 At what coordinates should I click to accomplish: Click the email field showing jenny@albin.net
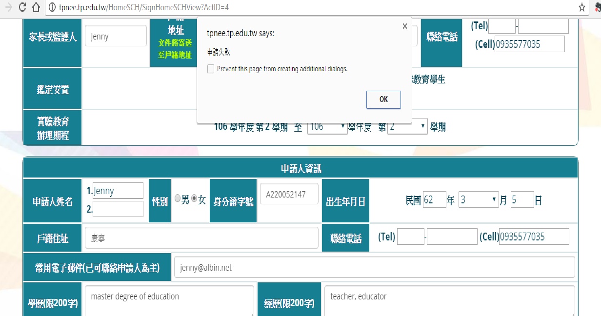pyautogui.click(x=374, y=267)
